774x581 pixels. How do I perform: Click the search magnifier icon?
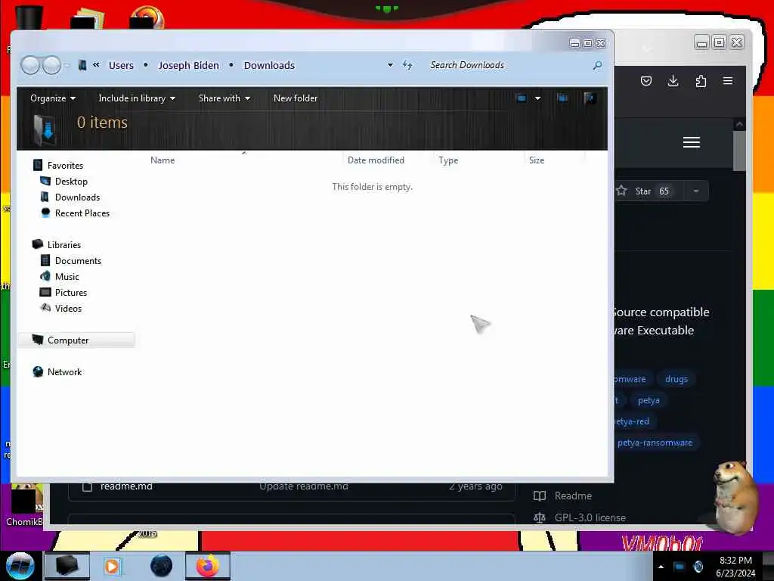tap(597, 65)
